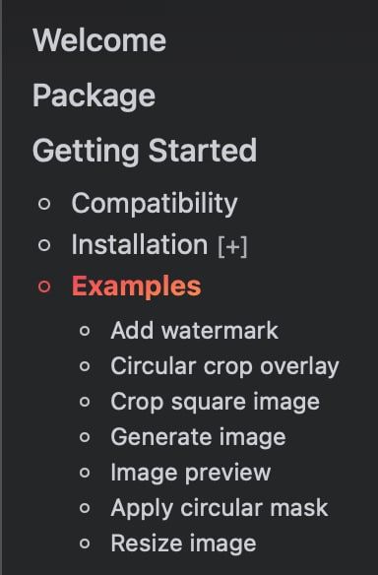The height and width of the screenshot is (575, 378).
Task: Click the bullet next to Installation
Action: [44, 245]
